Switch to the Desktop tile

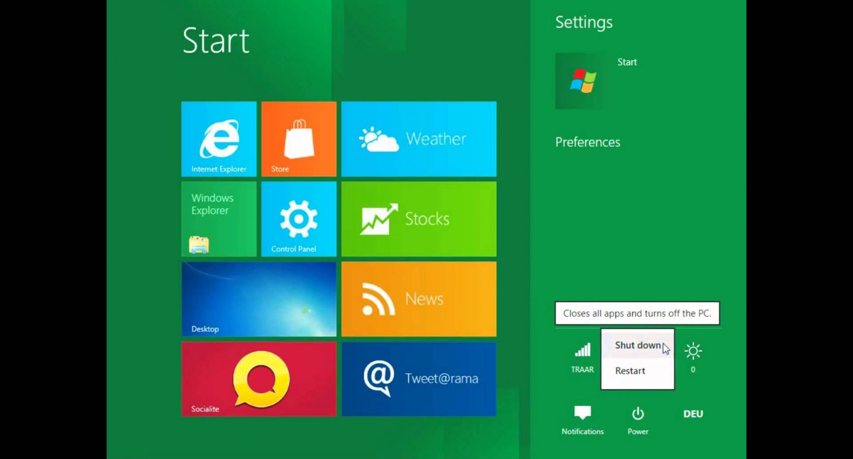pos(259,299)
